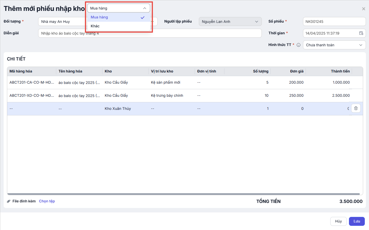The height and width of the screenshot is (230, 369).
Task: Click the CHI TIẾT section heading
Action: point(16,59)
